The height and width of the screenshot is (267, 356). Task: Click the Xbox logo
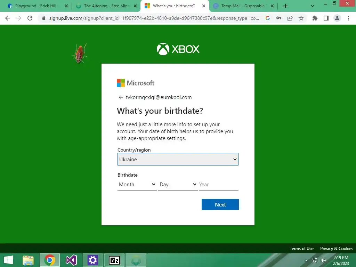[178, 49]
